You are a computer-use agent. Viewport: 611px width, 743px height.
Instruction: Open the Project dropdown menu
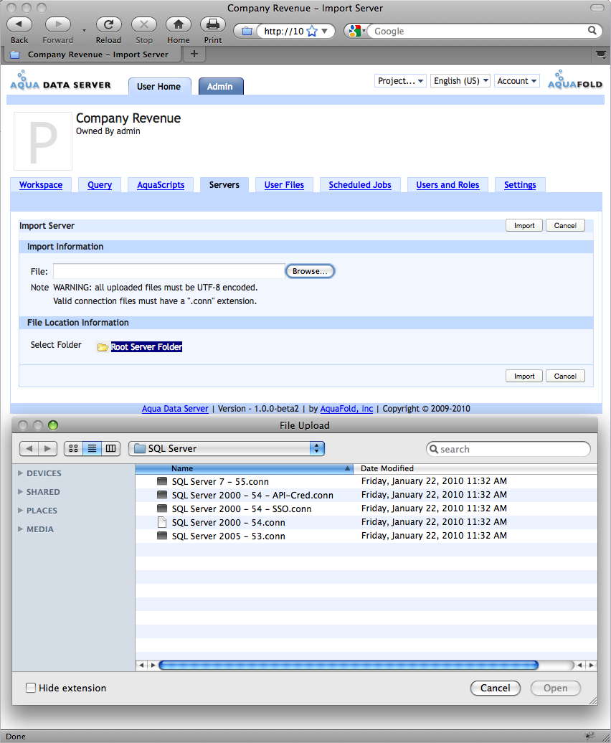click(x=400, y=81)
